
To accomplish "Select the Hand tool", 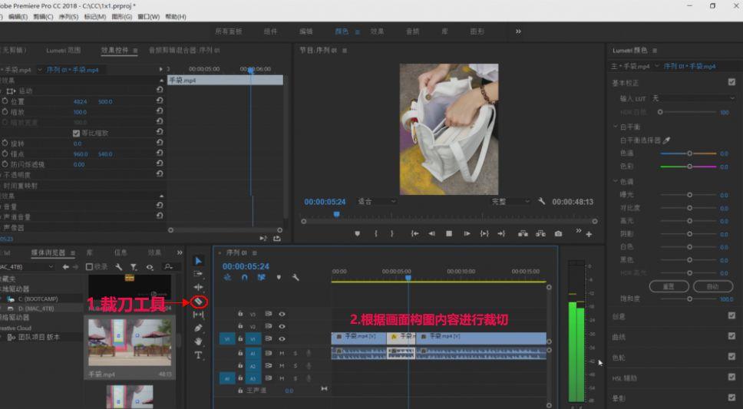I will pos(199,341).
